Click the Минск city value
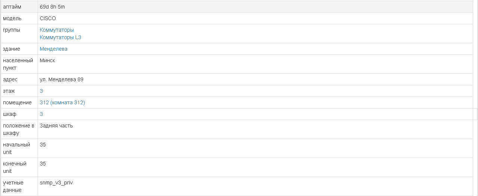This screenshot has height=196, width=478. pyautogui.click(x=47, y=60)
